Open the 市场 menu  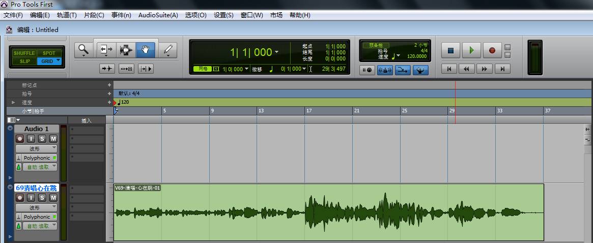(x=276, y=15)
